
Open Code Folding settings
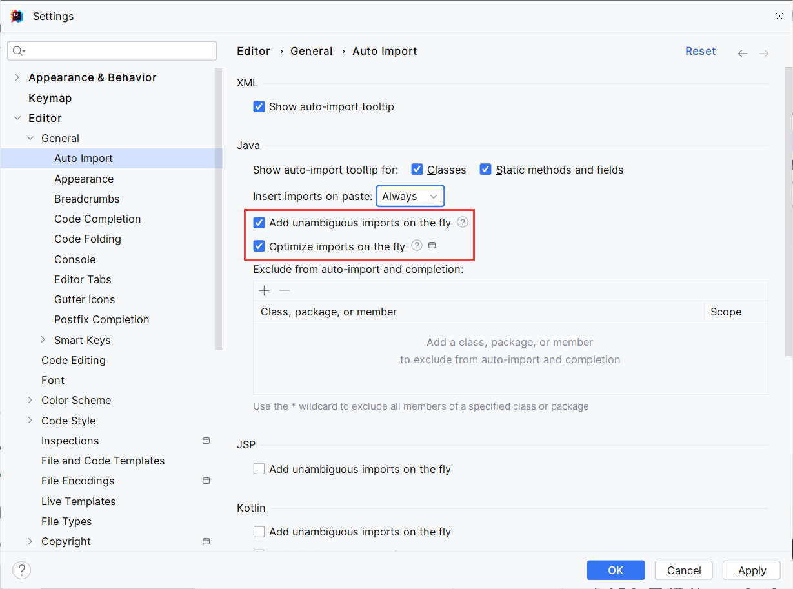(x=88, y=239)
